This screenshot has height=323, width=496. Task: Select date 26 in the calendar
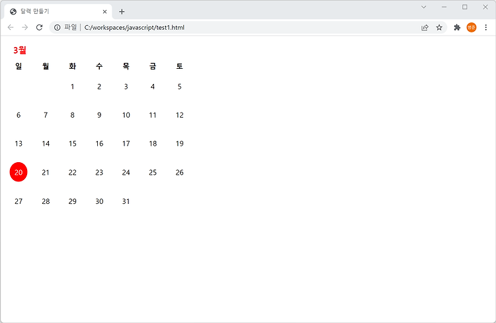click(x=180, y=173)
